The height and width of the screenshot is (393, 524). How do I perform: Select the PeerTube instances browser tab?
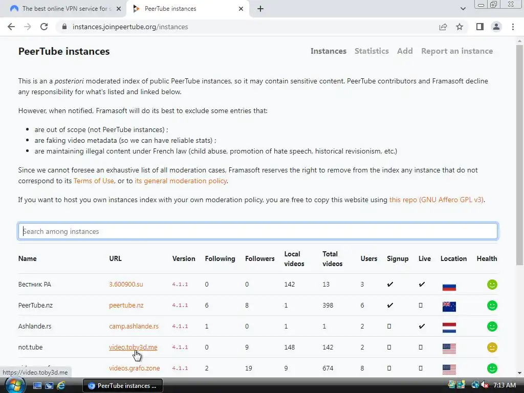(187, 9)
